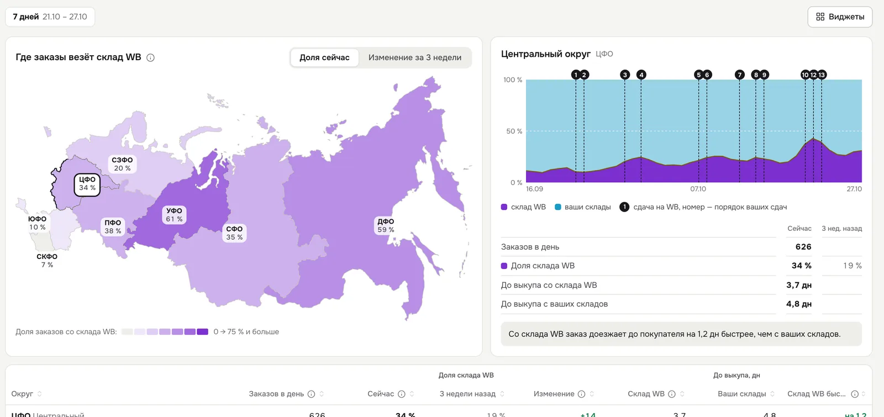The image size is (884, 417).
Task: Click delivery marker 1 on the chart
Action: (576, 75)
